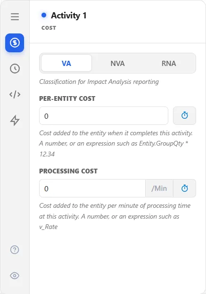Open the question mark help icon

(x=15, y=250)
